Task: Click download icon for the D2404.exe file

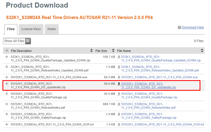Action: (x=119, y=77)
